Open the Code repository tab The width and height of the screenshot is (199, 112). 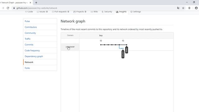point(29,12)
